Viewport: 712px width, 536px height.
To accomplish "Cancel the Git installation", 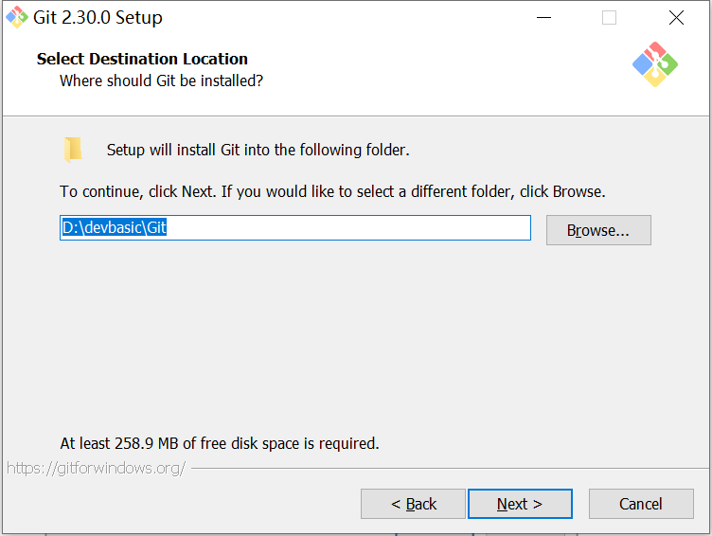I will (641, 504).
